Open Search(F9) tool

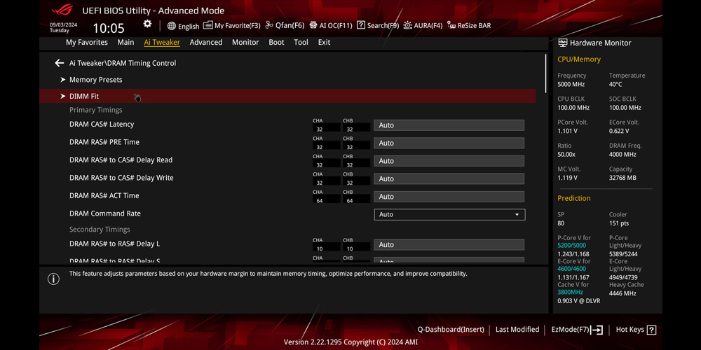click(x=378, y=25)
